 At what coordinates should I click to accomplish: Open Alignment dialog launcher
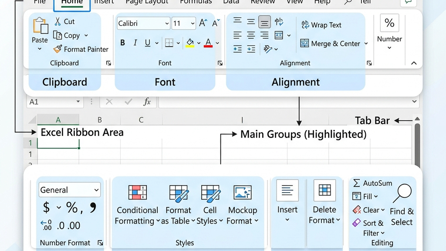pos(369,63)
